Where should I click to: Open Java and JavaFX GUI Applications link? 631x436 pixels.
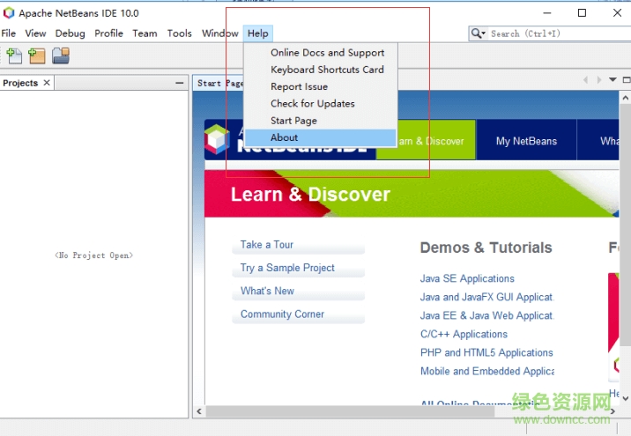487,297
